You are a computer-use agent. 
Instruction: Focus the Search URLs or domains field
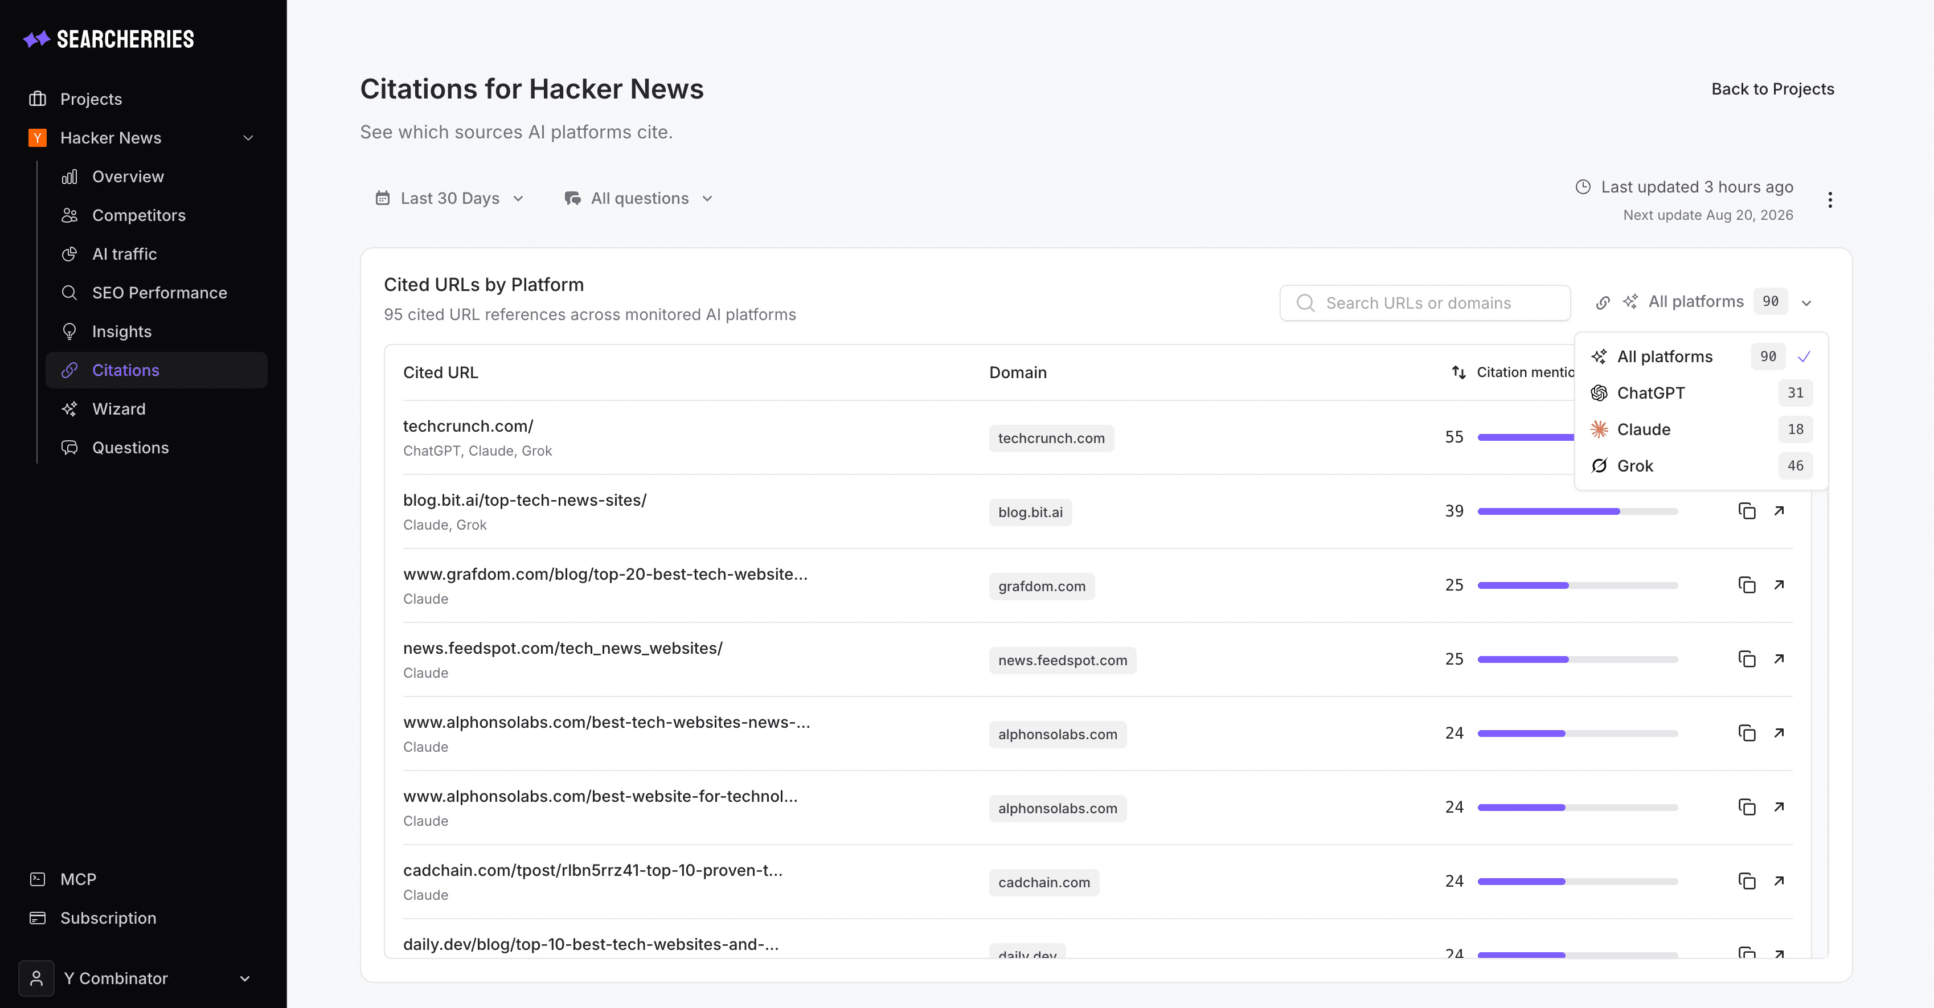tap(1424, 303)
